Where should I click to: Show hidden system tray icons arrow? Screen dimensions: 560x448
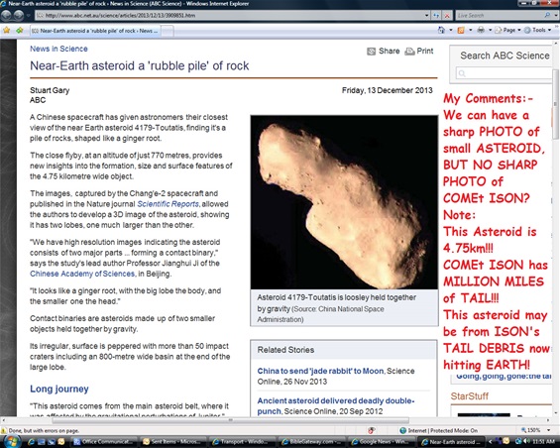[x=491, y=442]
